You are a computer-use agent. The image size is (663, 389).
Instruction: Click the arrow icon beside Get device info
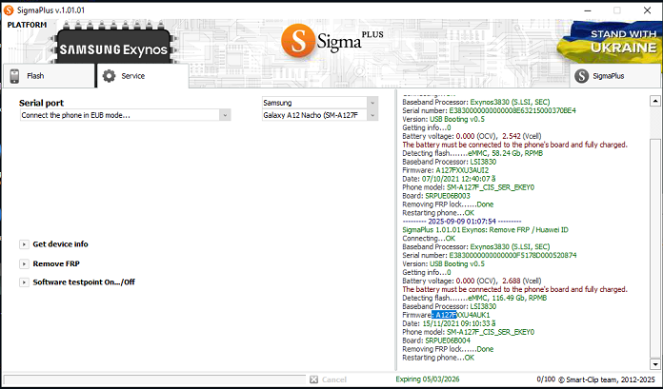(x=24, y=244)
